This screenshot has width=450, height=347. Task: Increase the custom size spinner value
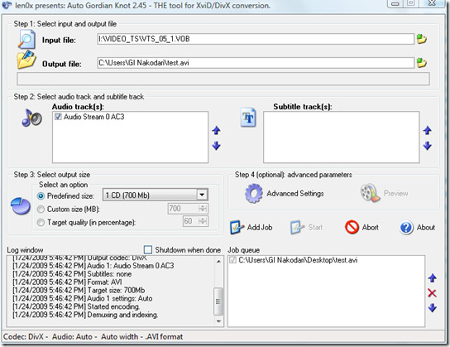coord(203,206)
